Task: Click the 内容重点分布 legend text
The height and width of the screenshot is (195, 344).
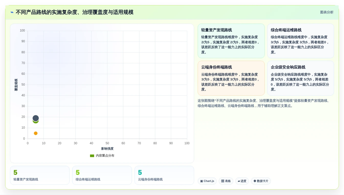Action: click(x=105, y=156)
